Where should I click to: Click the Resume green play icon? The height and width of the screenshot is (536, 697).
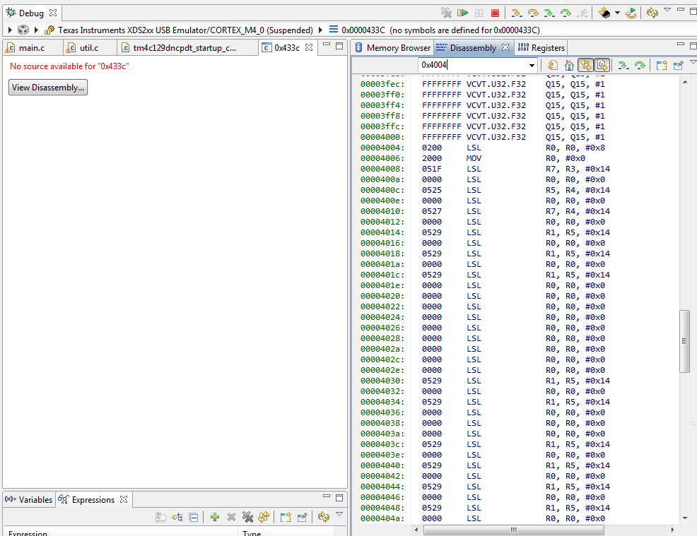click(x=462, y=13)
